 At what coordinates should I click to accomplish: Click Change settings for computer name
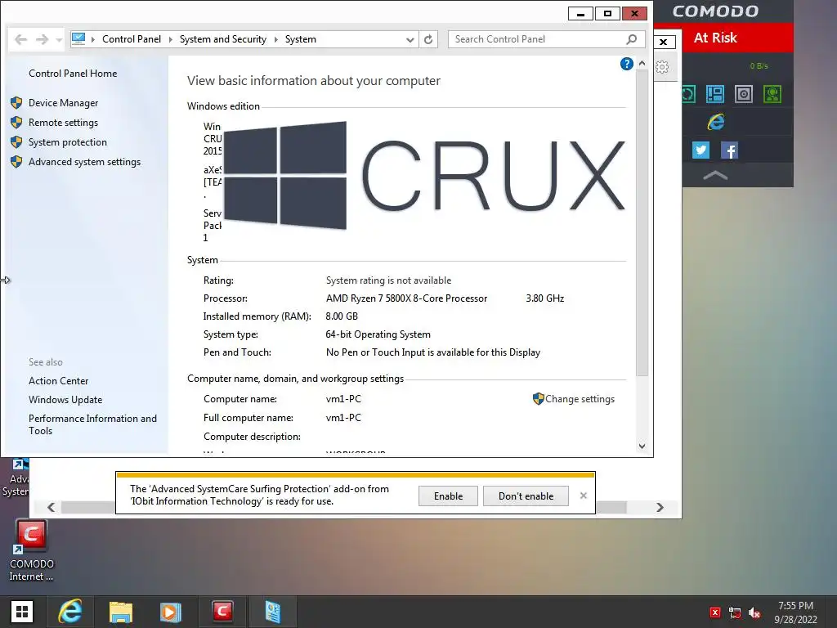580,399
